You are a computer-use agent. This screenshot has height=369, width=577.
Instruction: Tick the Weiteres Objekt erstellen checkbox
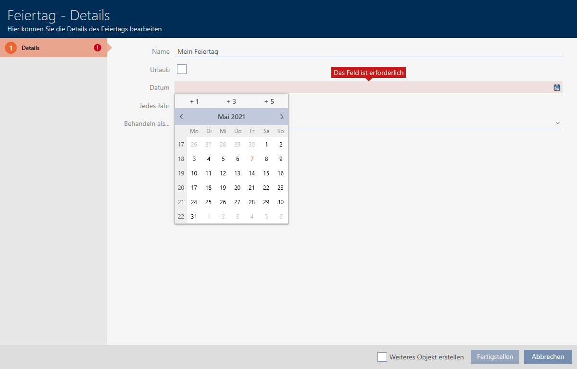[x=382, y=357]
